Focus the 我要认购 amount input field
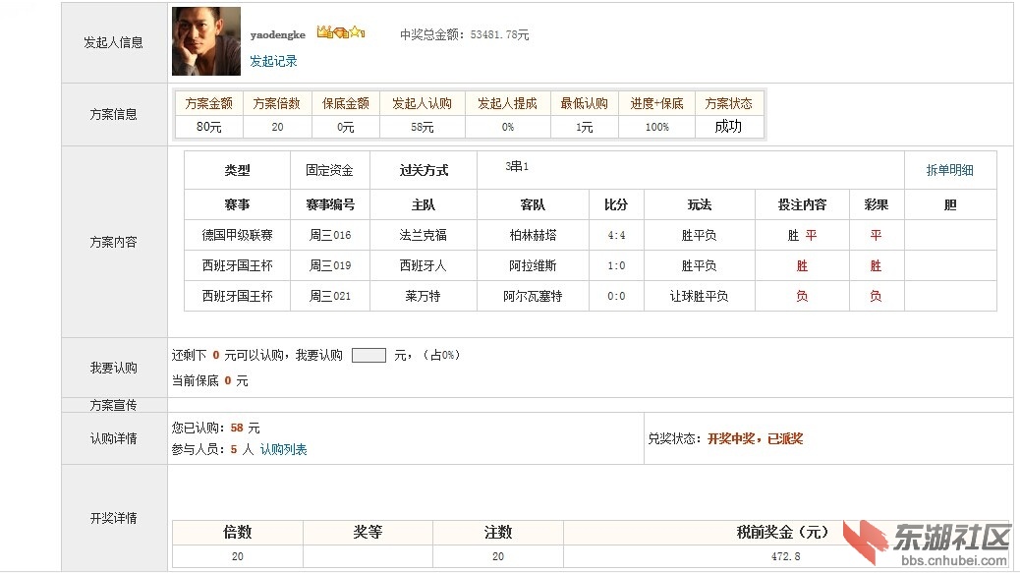This screenshot has height=573, width=1020. 368,355
